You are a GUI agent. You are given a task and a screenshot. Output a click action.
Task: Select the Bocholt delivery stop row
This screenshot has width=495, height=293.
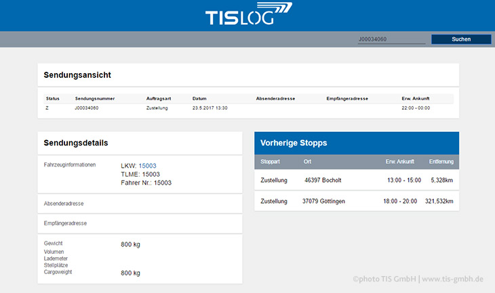[x=357, y=180]
